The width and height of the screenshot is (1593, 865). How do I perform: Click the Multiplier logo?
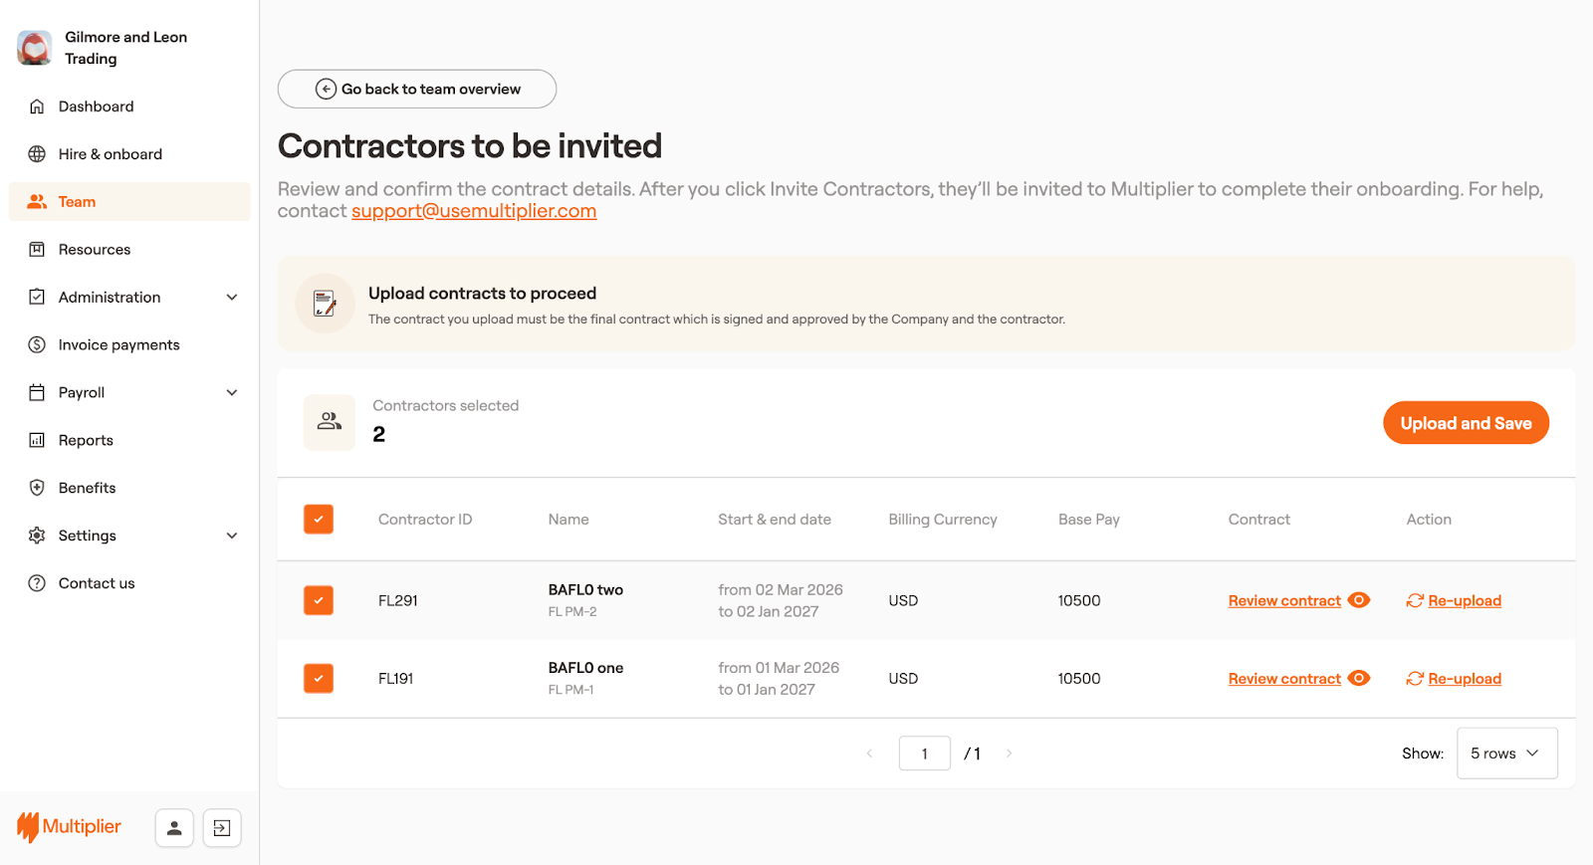[69, 826]
